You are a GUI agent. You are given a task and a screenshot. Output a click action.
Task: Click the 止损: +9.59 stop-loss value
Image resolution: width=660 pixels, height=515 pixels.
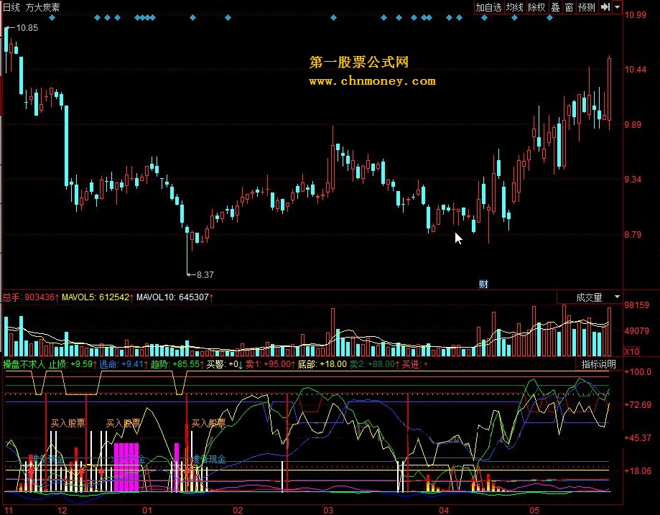click(x=73, y=364)
